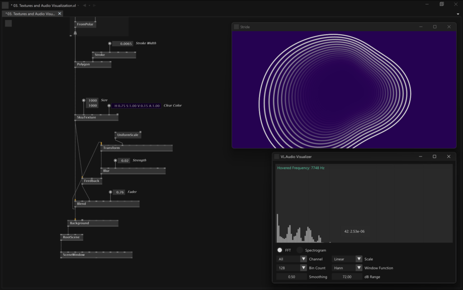Expand the Bin Count dropdown
The image size is (463, 290).
click(303, 268)
